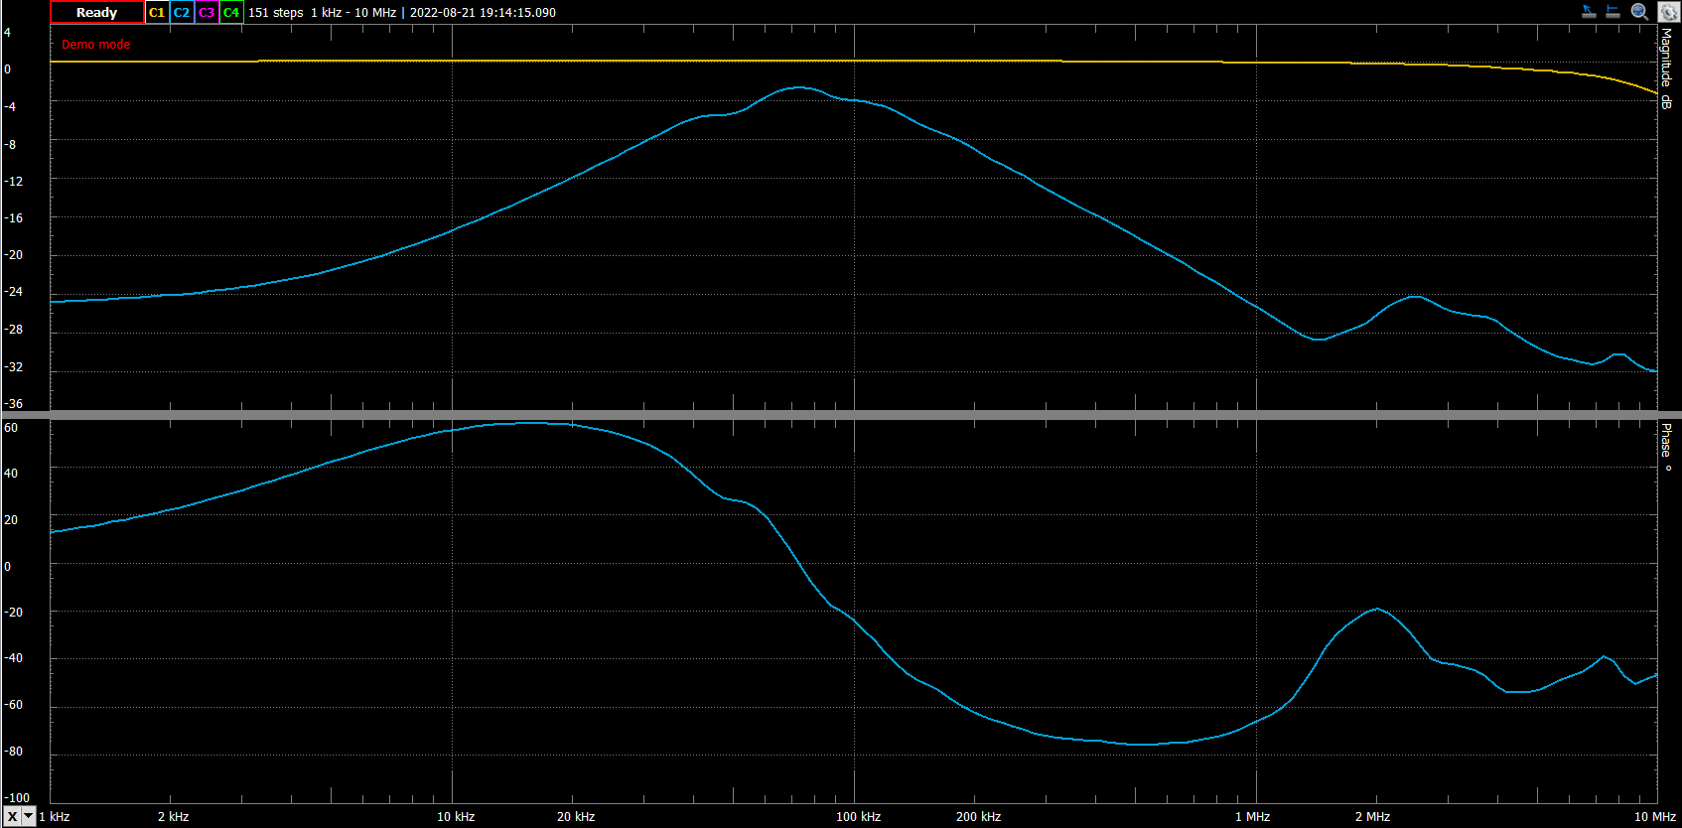
Task: Click the cursor marker icon in top-right toolbar
Action: click(x=1589, y=12)
